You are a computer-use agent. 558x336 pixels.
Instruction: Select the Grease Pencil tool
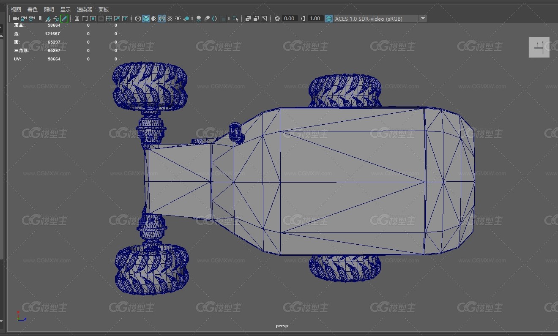point(64,19)
